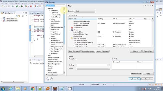The height and width of the screenshot is (91, 163).
Task: Click the preference tree filter text box
Action: pos(56,6)
